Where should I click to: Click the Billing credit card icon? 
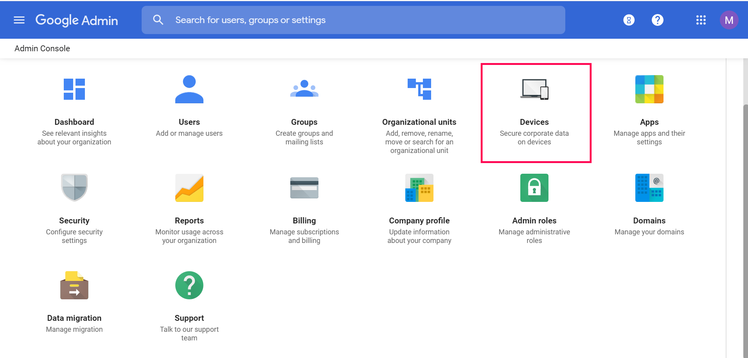[304, 188]
